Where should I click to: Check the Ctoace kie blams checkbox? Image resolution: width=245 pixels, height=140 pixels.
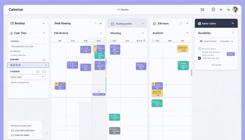coord(200,49)
